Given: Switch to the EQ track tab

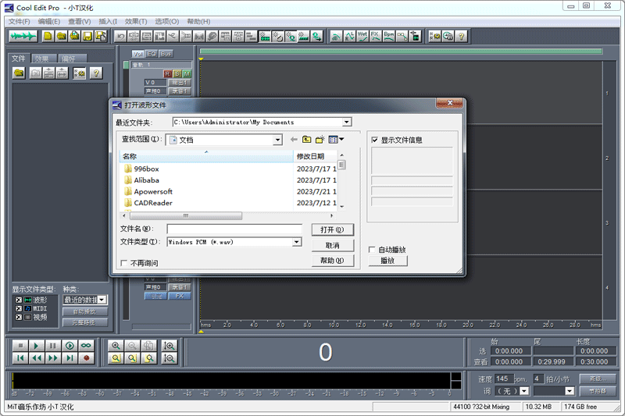Looking at the screenshot, I should coord(152,54).
